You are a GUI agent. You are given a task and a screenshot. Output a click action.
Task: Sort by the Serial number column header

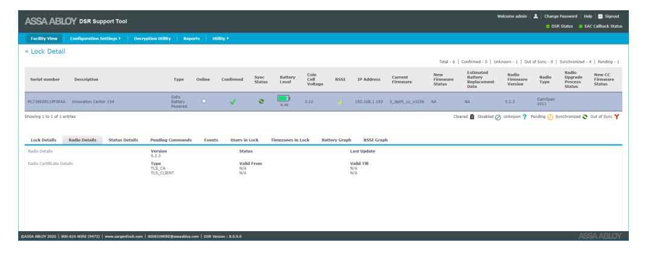(45, 79)
